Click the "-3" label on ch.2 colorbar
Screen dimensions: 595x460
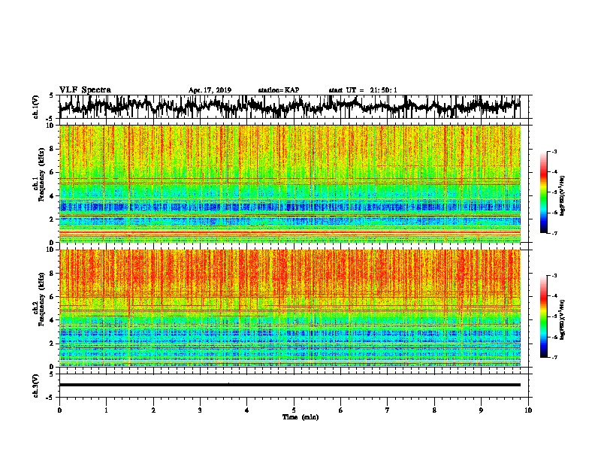pos(554,276)
